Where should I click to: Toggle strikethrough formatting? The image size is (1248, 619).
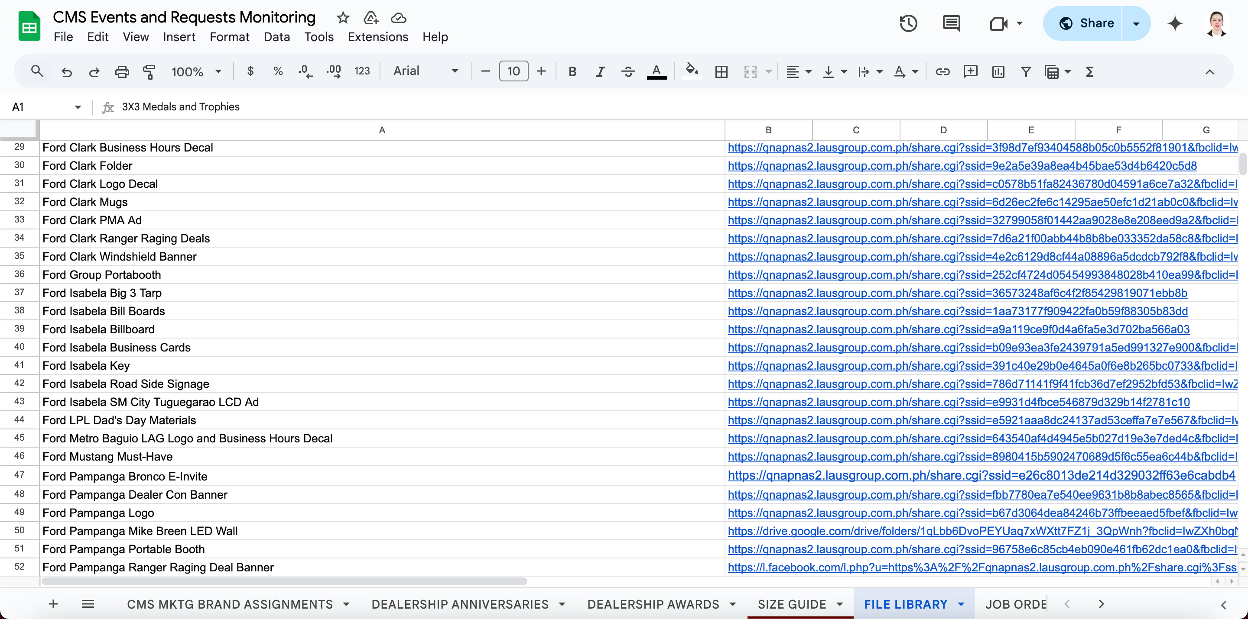pyautogui.click(x=628, y=71)
